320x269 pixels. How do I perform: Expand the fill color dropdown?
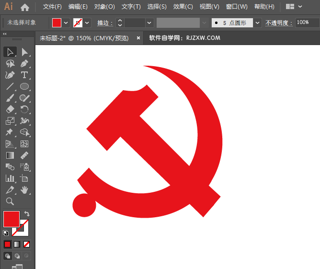tap(66, 23)
